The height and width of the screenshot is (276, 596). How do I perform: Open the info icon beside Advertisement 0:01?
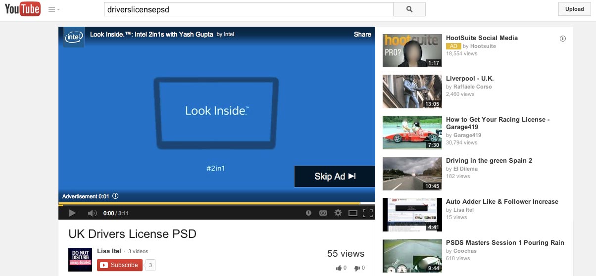(115, 196)
